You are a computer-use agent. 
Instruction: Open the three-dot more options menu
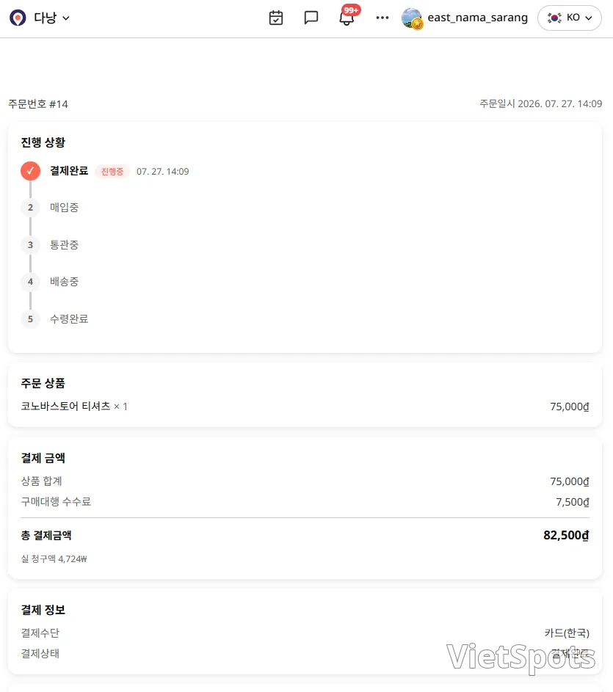[382, 18]
